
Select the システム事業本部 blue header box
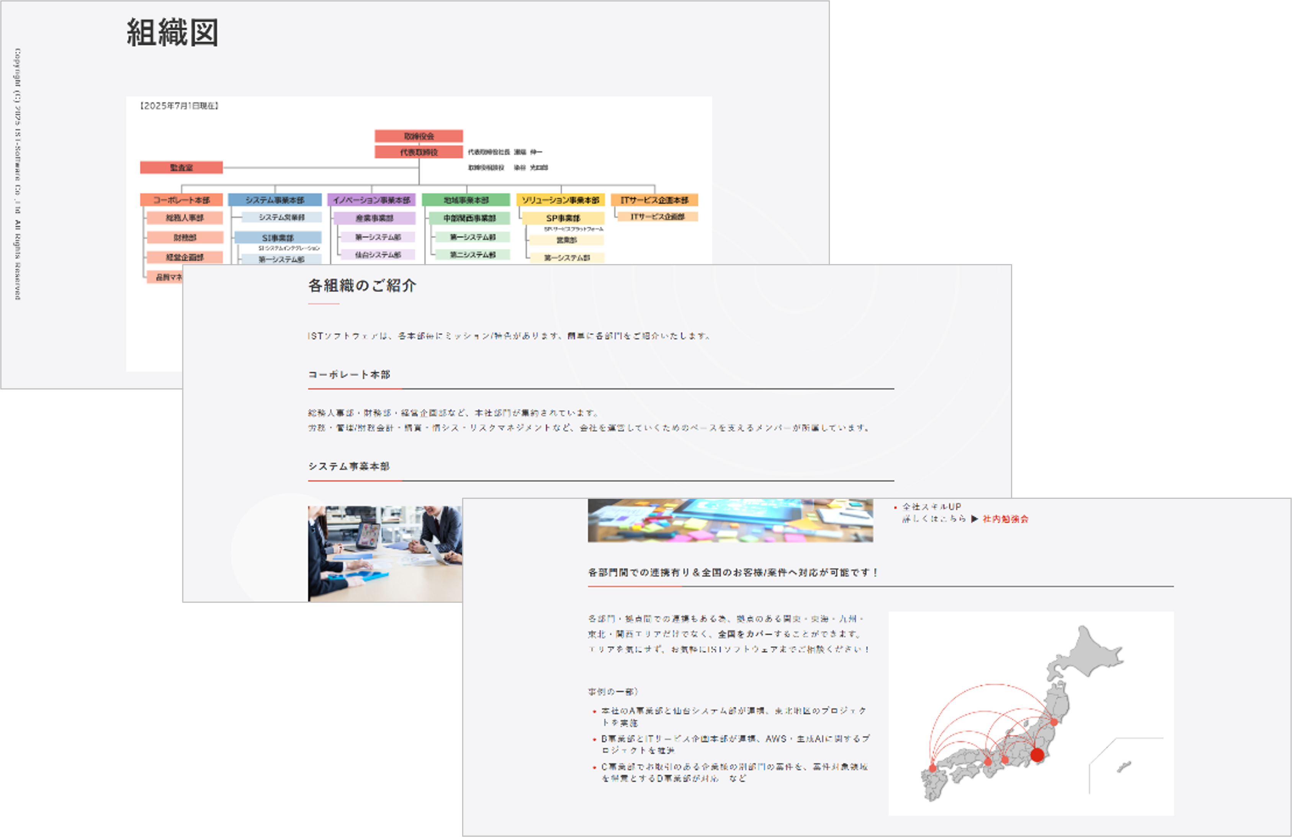[275, 200]
